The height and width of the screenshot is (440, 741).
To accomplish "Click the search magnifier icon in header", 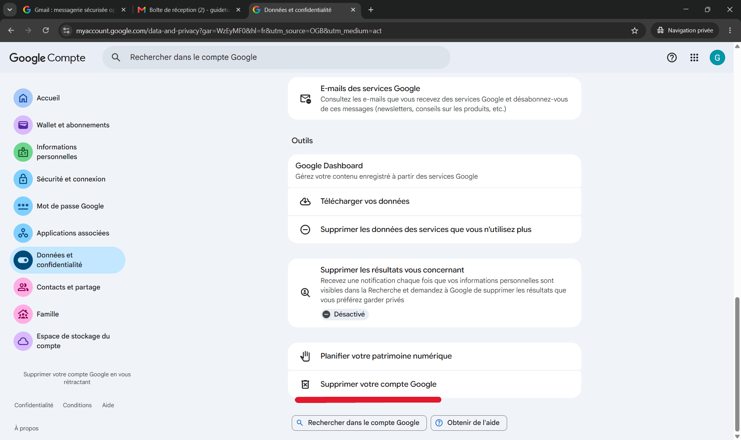I will tap(116, 58).
